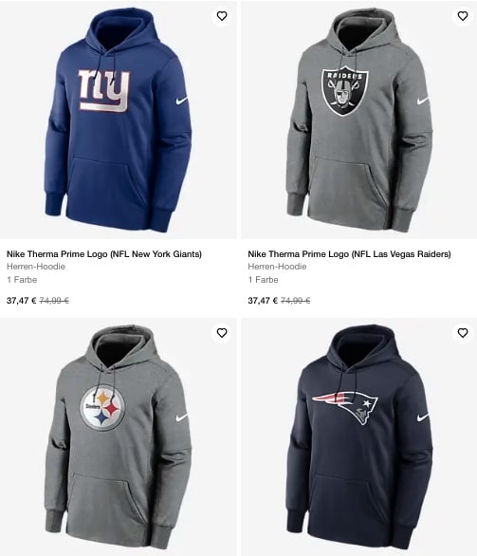Favorite the Patriots hoodie heart icon
The image size is (477, 556).
coord(463,333)
